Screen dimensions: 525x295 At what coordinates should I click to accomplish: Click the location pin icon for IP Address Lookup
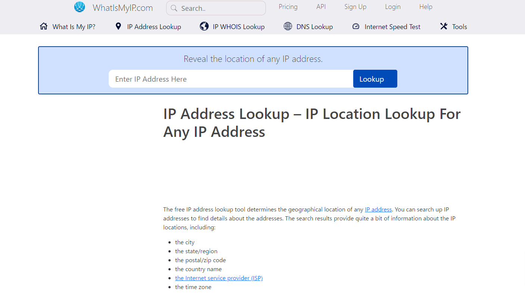click(118, 26)
